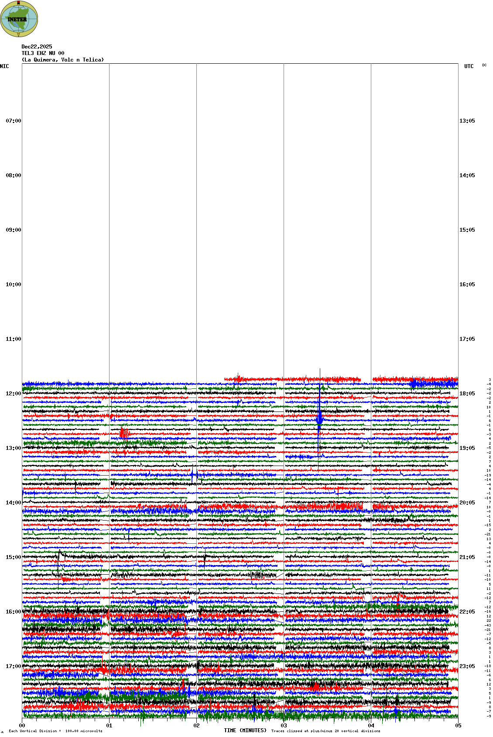The height and width of the screenshot is (737, 493).
Task: Click the 18:05 UTC time label
Action: coord(467,394)
